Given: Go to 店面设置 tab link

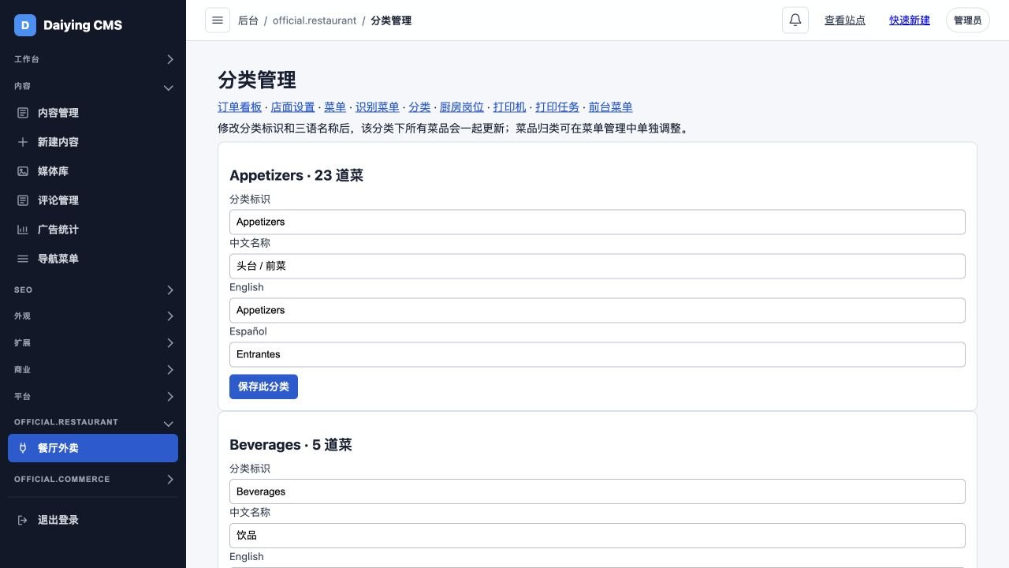Looking at the screenshot, I should pos(292,107).
